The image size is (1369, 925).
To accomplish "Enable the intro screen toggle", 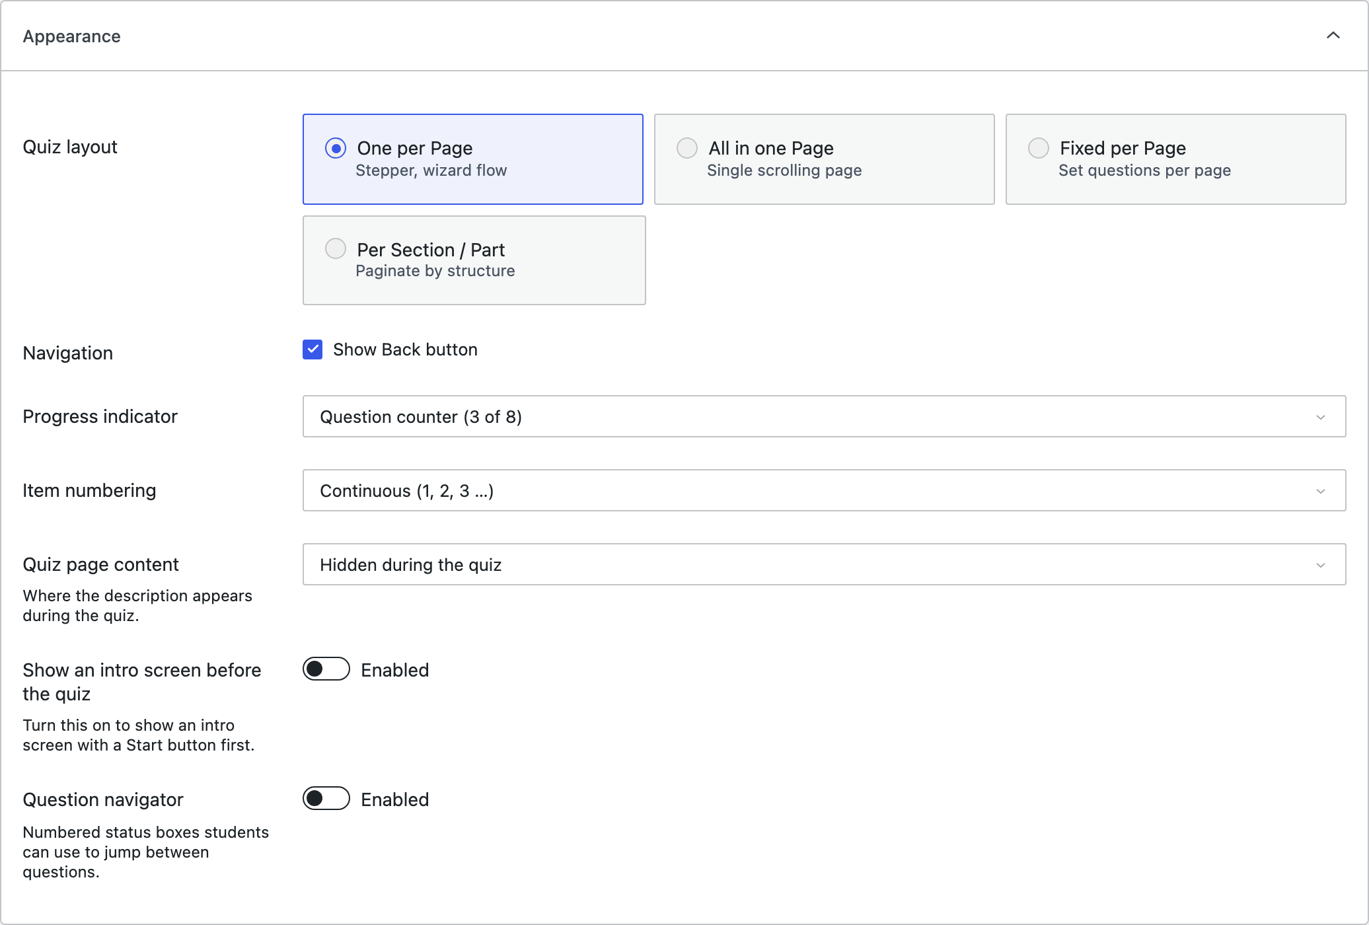I will click(326, 669).
